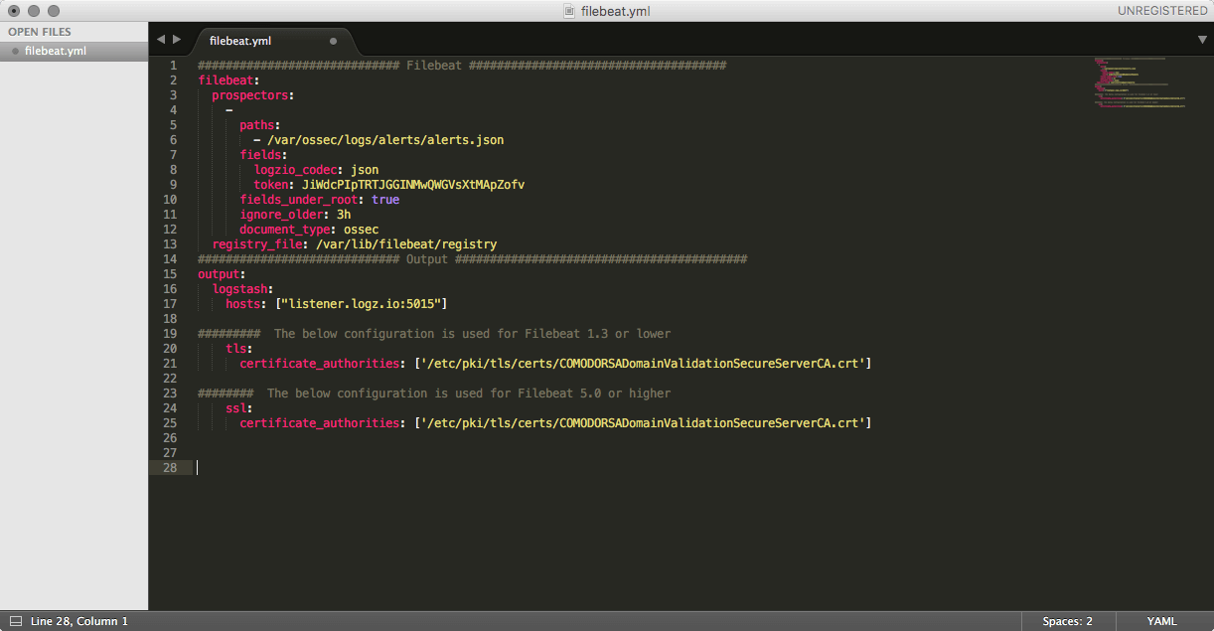Click the unsaved changes dot on the tab

click(332, 43)
